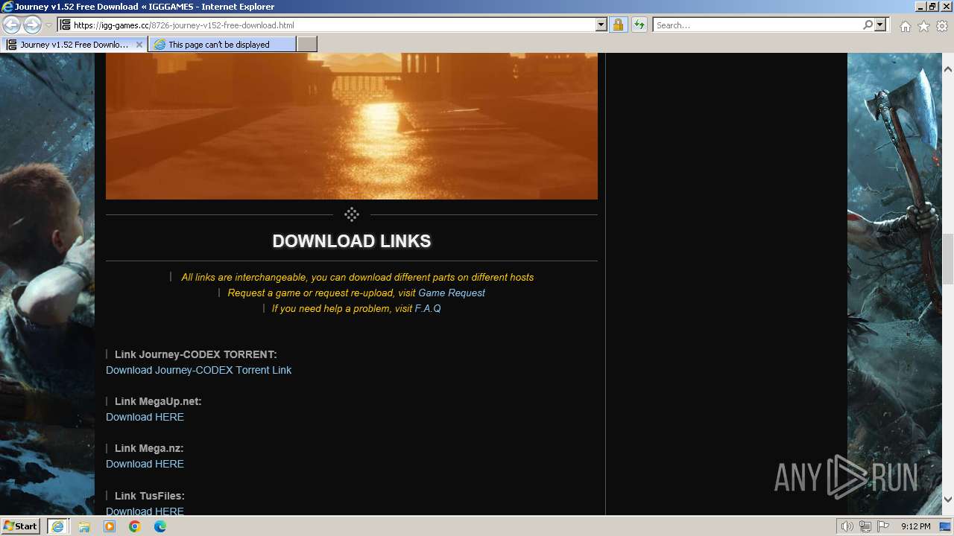Screen dimensions: 954x536
Task: Click the vertical scrollbar thumb
Action: coord(948,259)
